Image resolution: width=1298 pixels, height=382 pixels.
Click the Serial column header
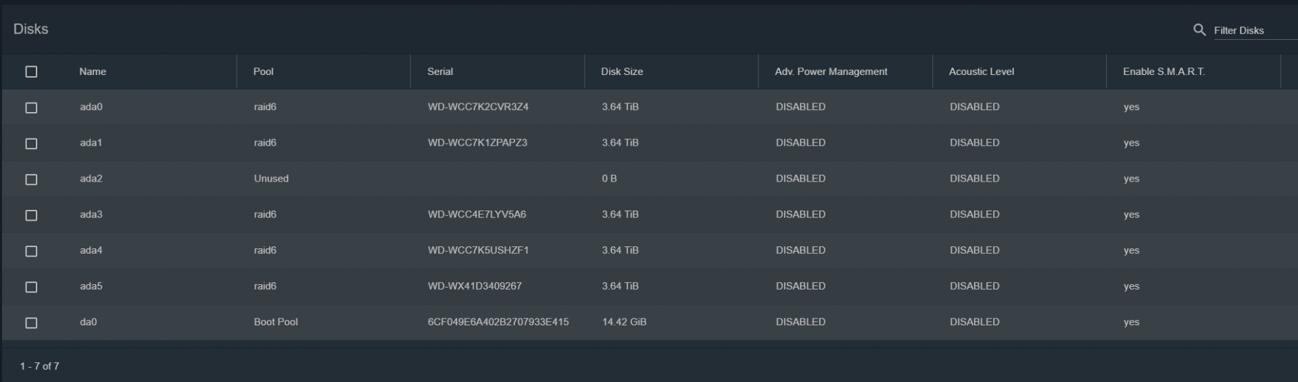[x=440, y=72]
